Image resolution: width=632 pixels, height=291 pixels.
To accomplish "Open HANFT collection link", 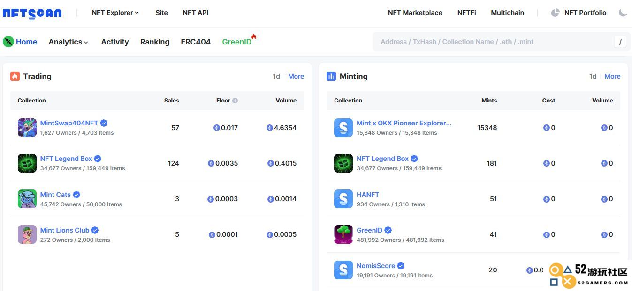I will tap(368, 195).
